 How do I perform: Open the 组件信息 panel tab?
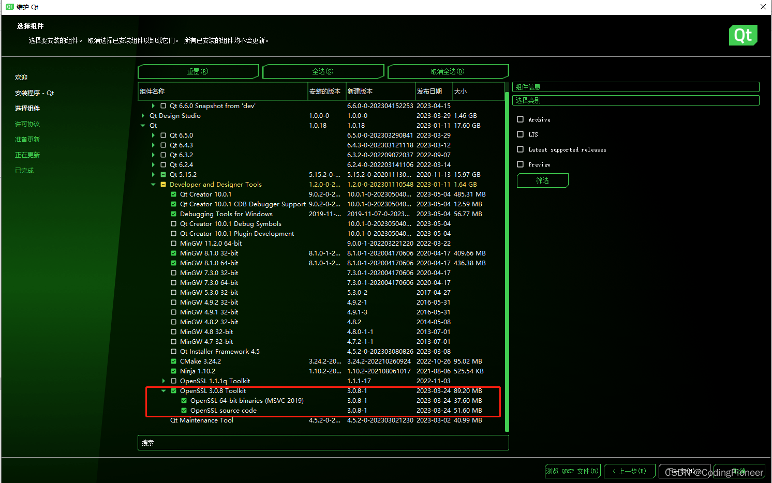(x=636, y=87)
